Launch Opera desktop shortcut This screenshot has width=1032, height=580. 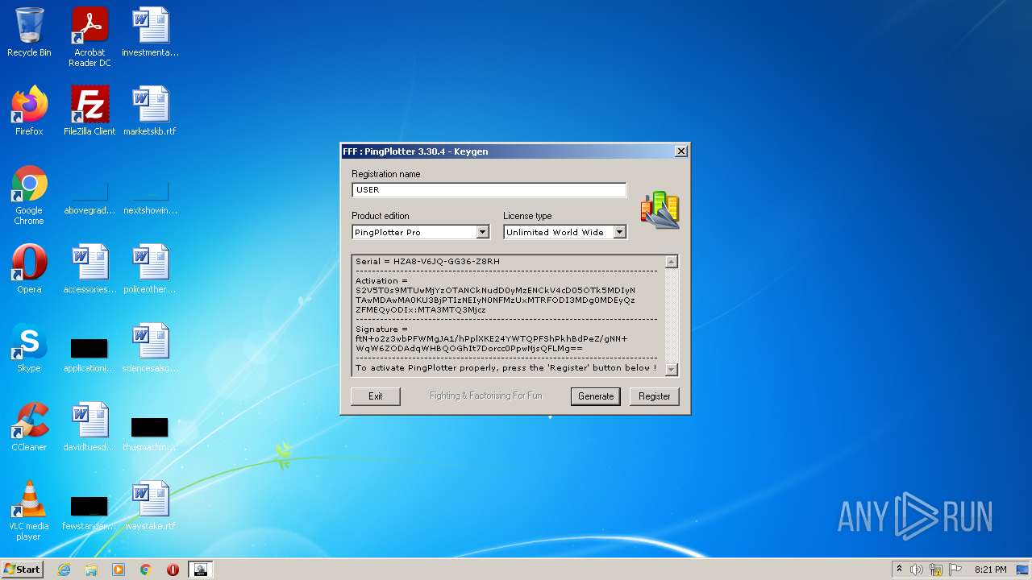click(x=29, y=269)
